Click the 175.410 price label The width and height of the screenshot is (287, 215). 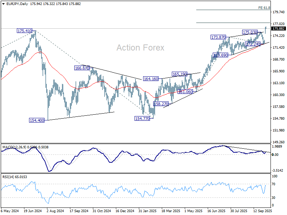[24, 31]
